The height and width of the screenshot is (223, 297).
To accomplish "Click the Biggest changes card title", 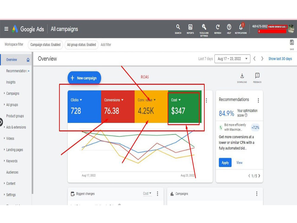I will point(86,194).
